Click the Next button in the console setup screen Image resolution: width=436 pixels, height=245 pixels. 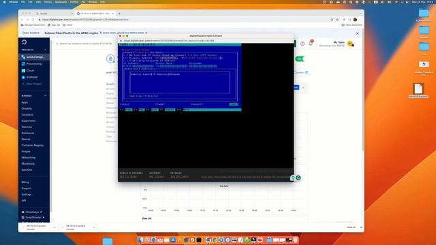point(234,104)
